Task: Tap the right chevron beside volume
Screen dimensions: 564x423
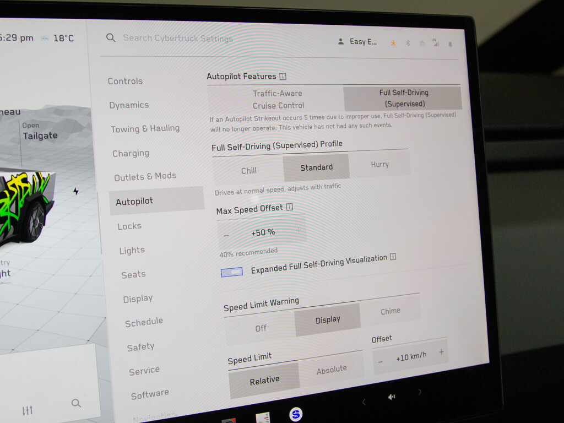Action: (x=419, y=392)
